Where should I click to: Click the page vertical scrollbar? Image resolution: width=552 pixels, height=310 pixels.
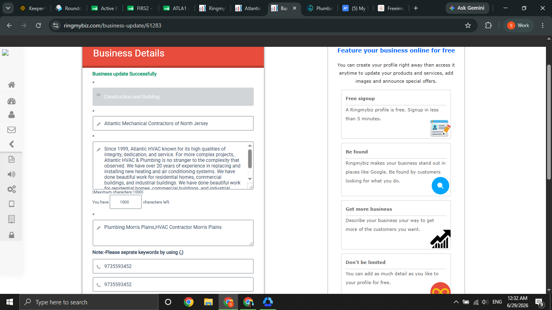(549, 122)
